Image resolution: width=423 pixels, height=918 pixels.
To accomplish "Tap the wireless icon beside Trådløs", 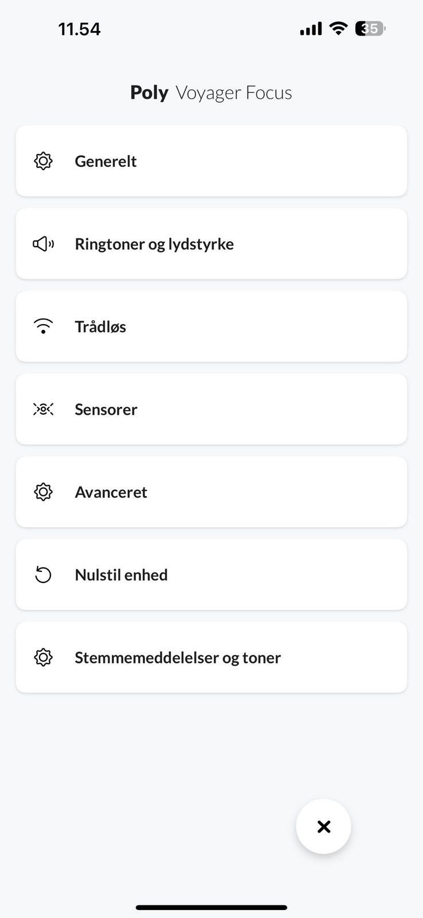I will click(43, 326).
